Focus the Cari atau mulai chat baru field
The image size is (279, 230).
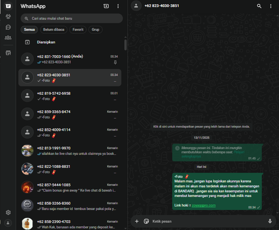point(72,18)
